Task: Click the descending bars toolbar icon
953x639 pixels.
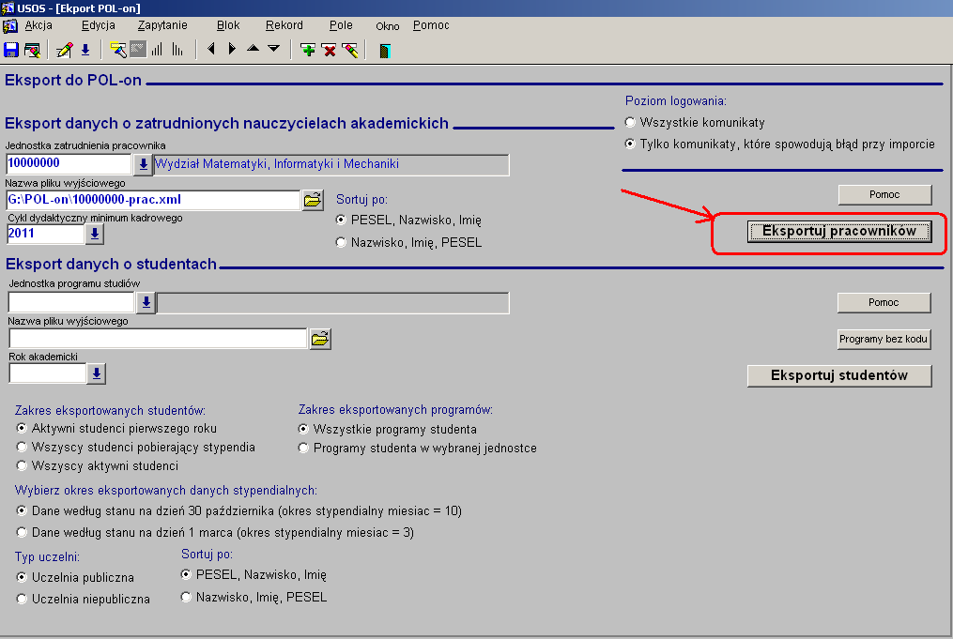Action: 177,50
